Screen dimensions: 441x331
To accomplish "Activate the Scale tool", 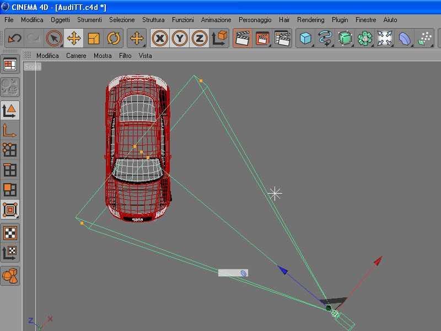I will point(93,38).
